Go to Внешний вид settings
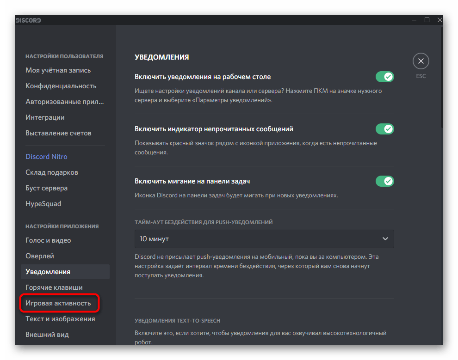The image size is (458, 360). tap(47, 335)
